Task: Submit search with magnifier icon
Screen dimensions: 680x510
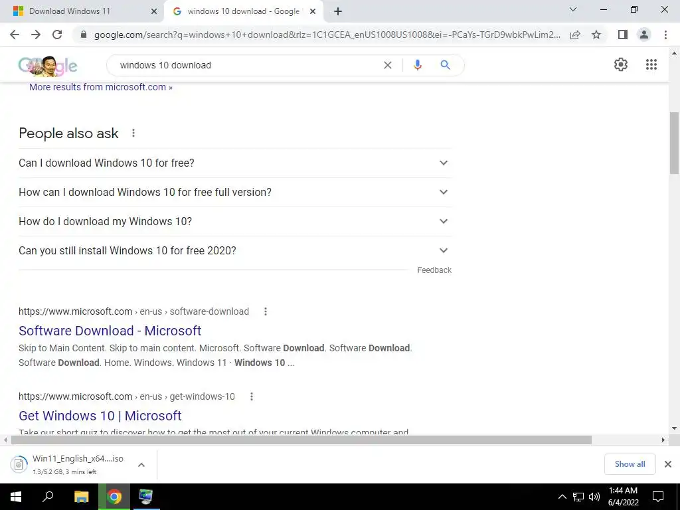Action: point(446,65)
